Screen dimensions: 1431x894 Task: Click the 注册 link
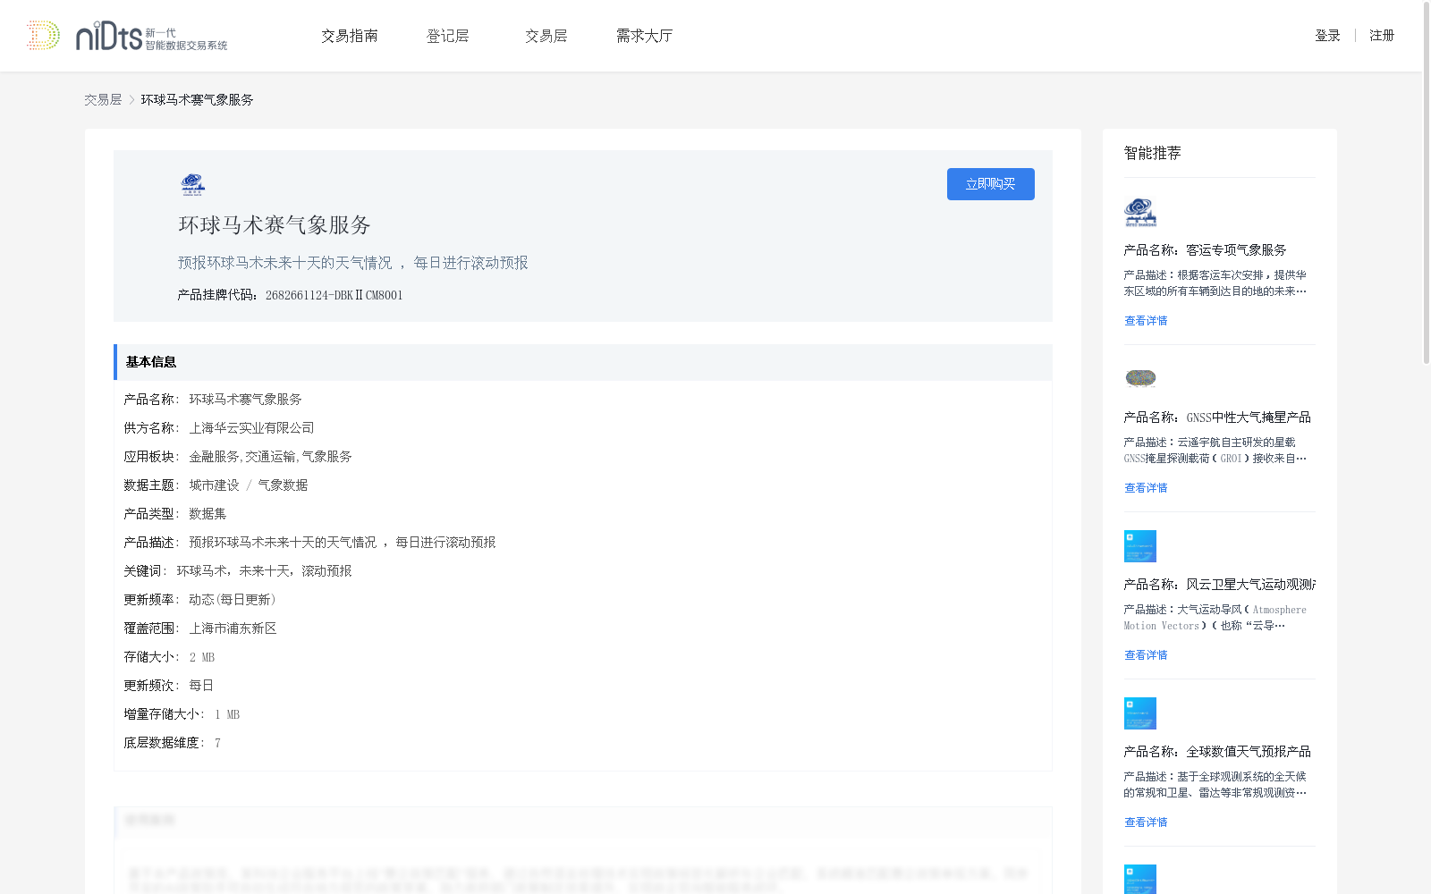pos(1382,36)
